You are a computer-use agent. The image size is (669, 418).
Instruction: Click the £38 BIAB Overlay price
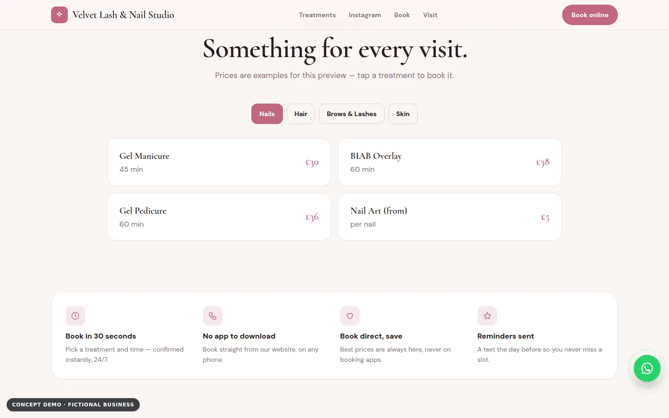(543, 163)
